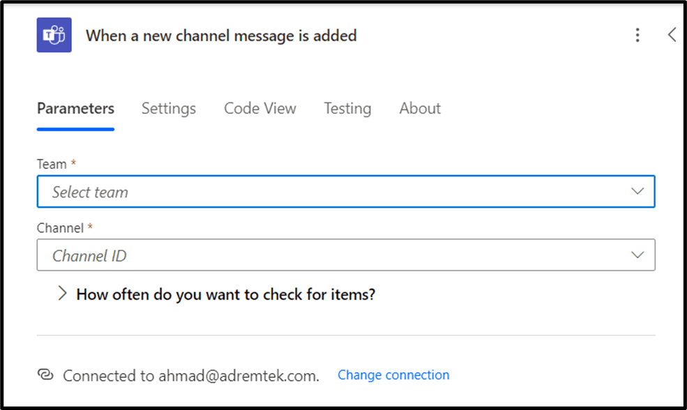Collapse the panel with the chevron arrow

[672, 35]
